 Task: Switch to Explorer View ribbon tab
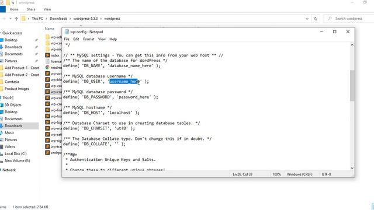(47, 9)
